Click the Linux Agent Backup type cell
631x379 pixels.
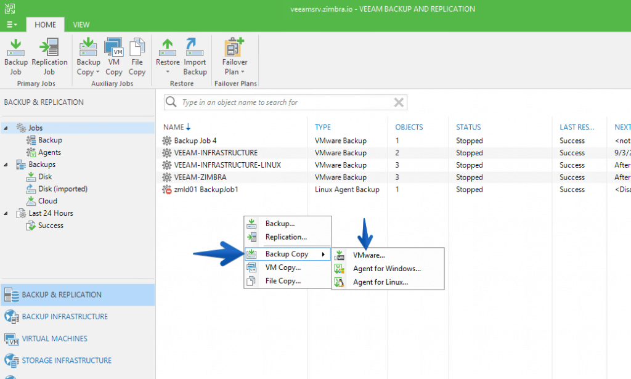pyautogui.click(x=347, y=190)
